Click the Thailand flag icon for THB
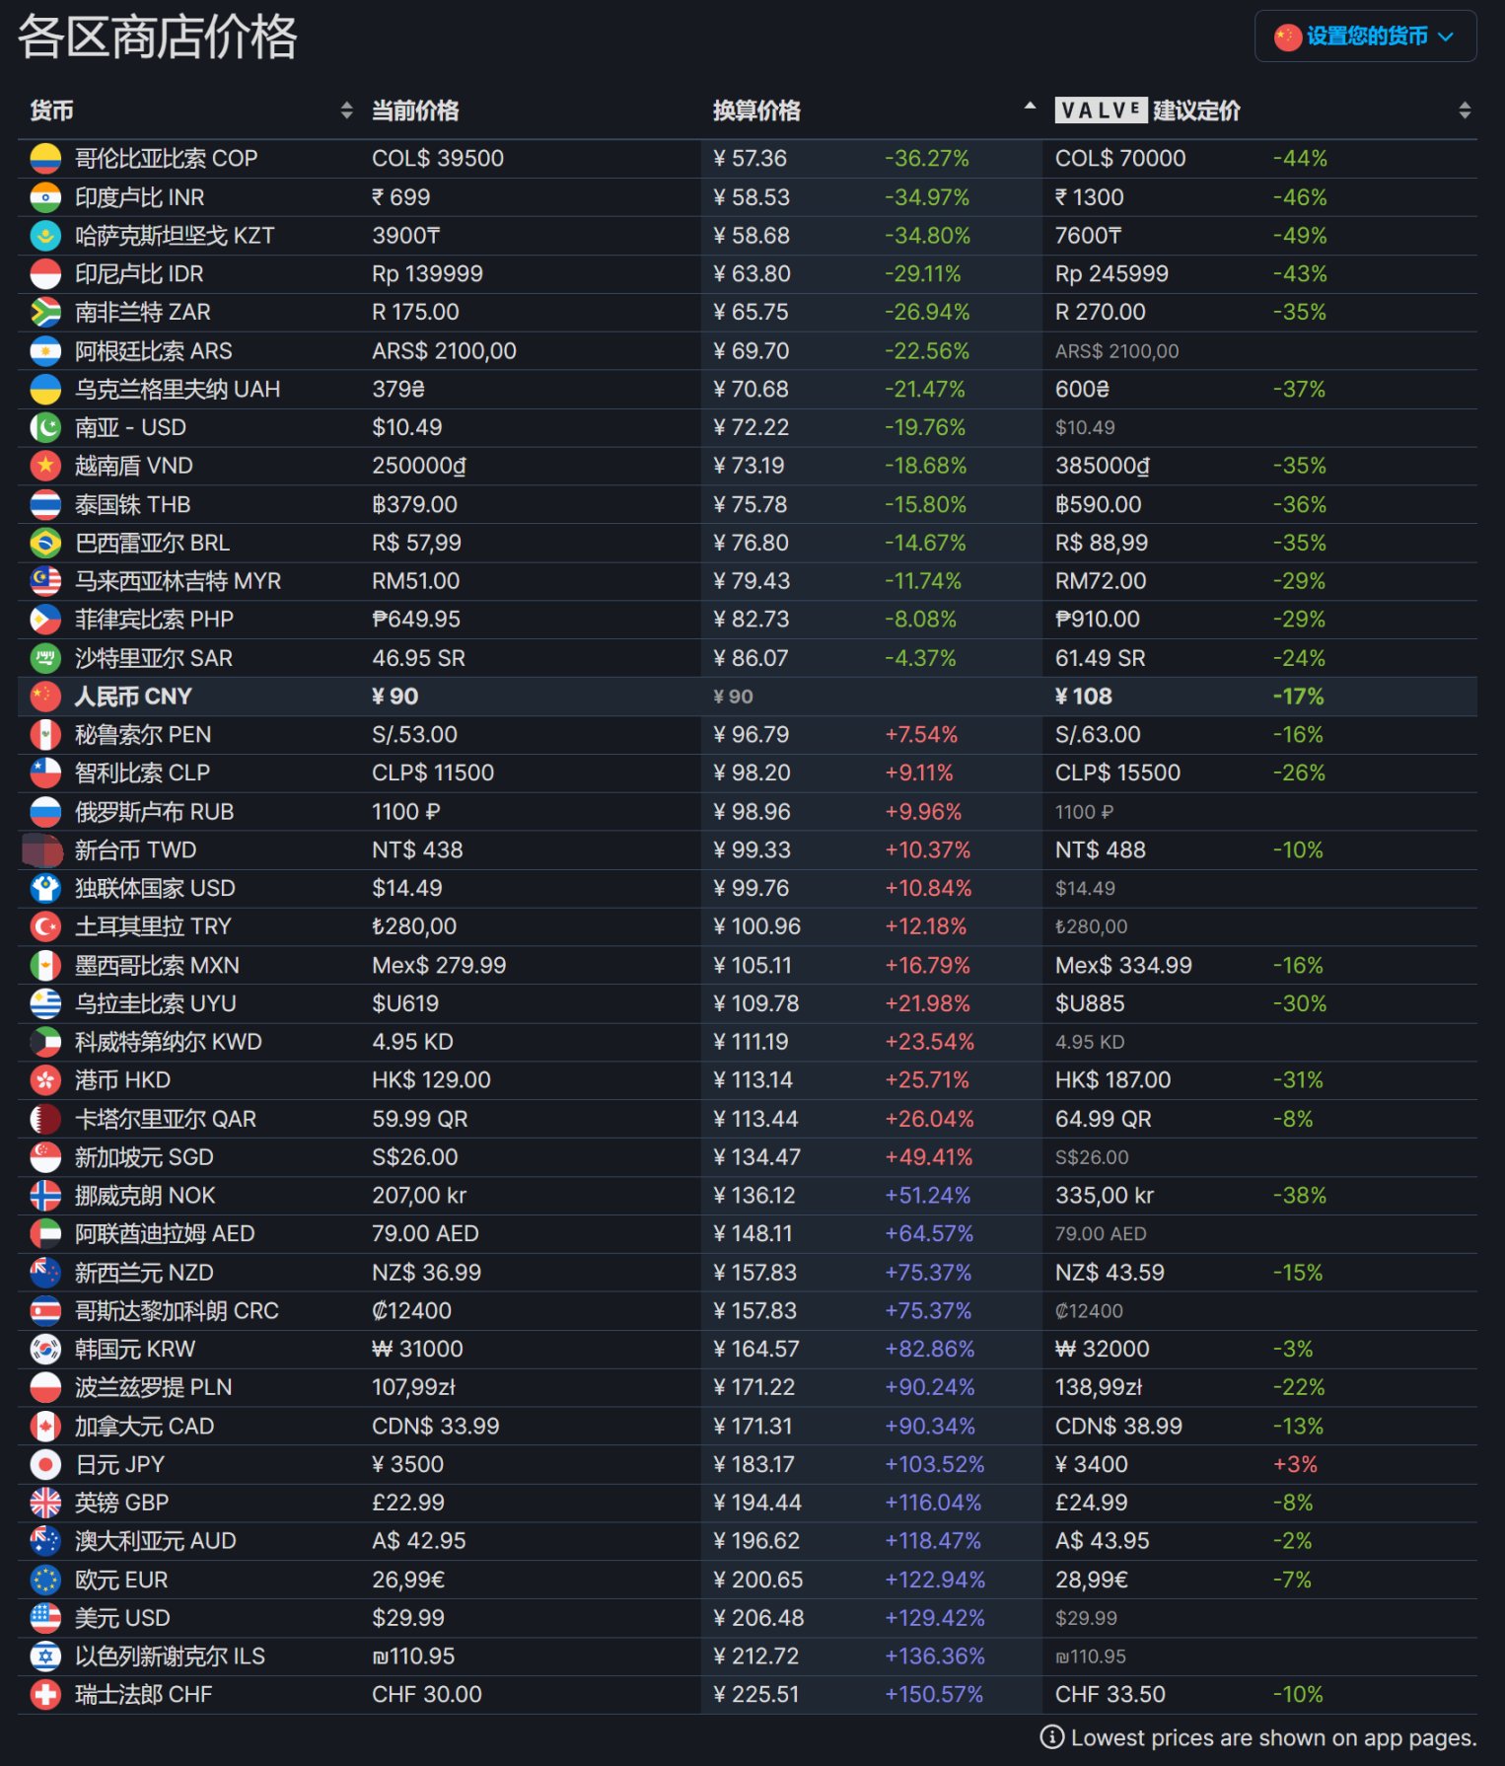This screenshot has width=1505, height=1766. click(x=45, y=505)
